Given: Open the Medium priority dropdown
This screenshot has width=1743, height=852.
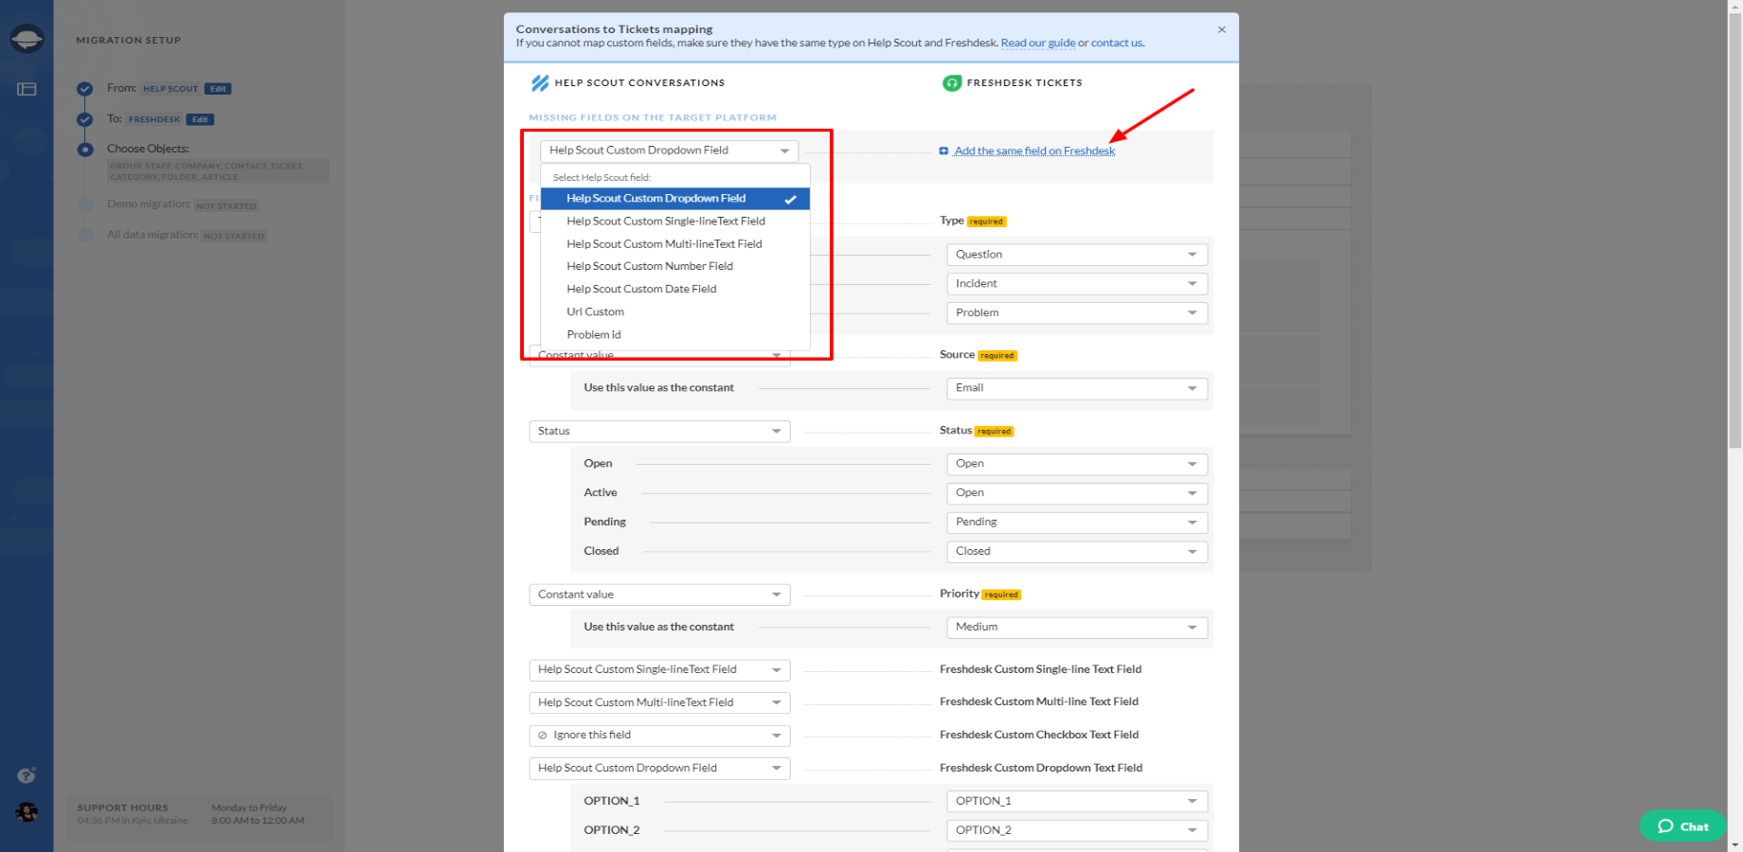Looking at the screenshot, I should tap(1077, 628).
